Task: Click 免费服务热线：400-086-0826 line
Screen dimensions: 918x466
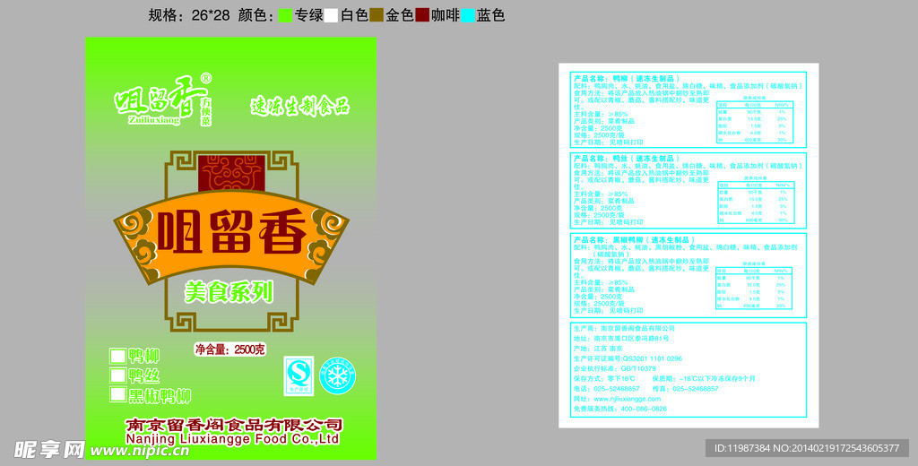Action: pos(620,409)
